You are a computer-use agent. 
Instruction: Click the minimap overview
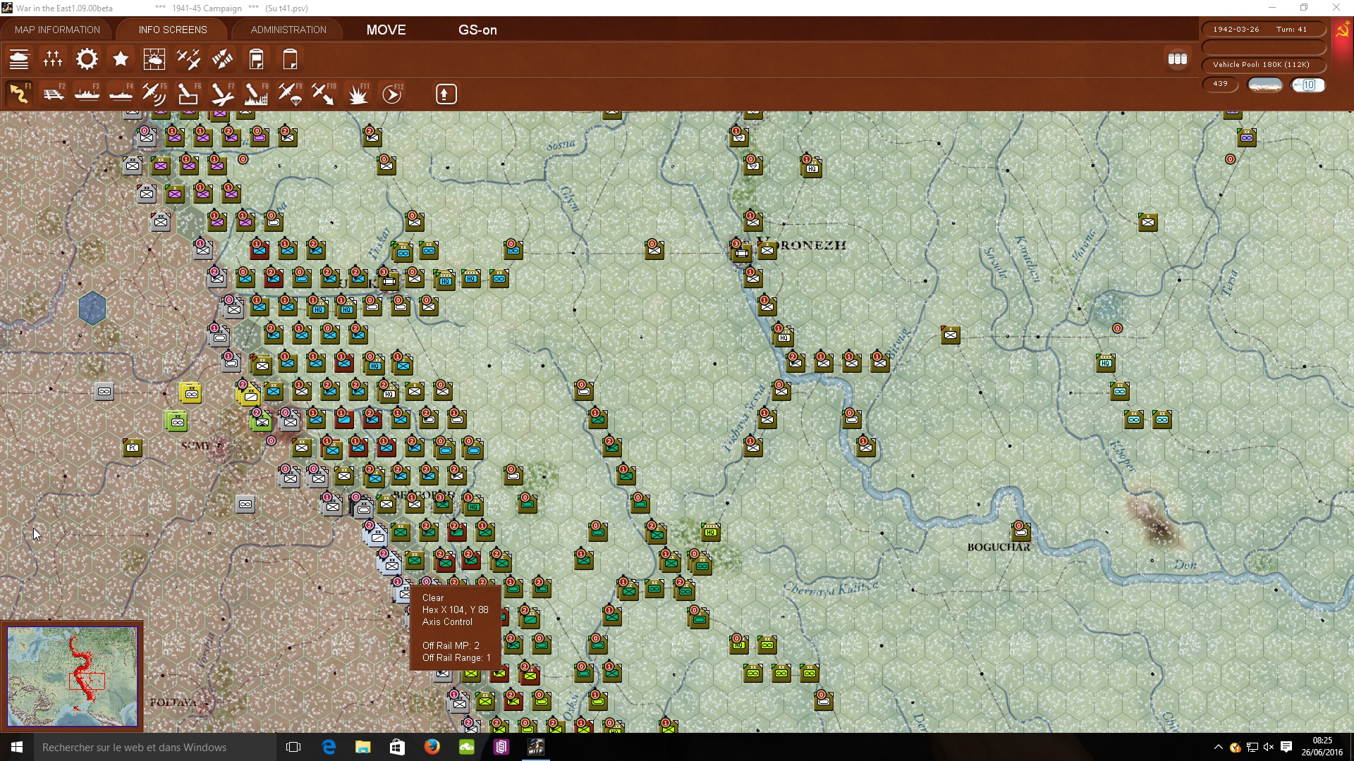pyautogui.click(x=73, y=676)
